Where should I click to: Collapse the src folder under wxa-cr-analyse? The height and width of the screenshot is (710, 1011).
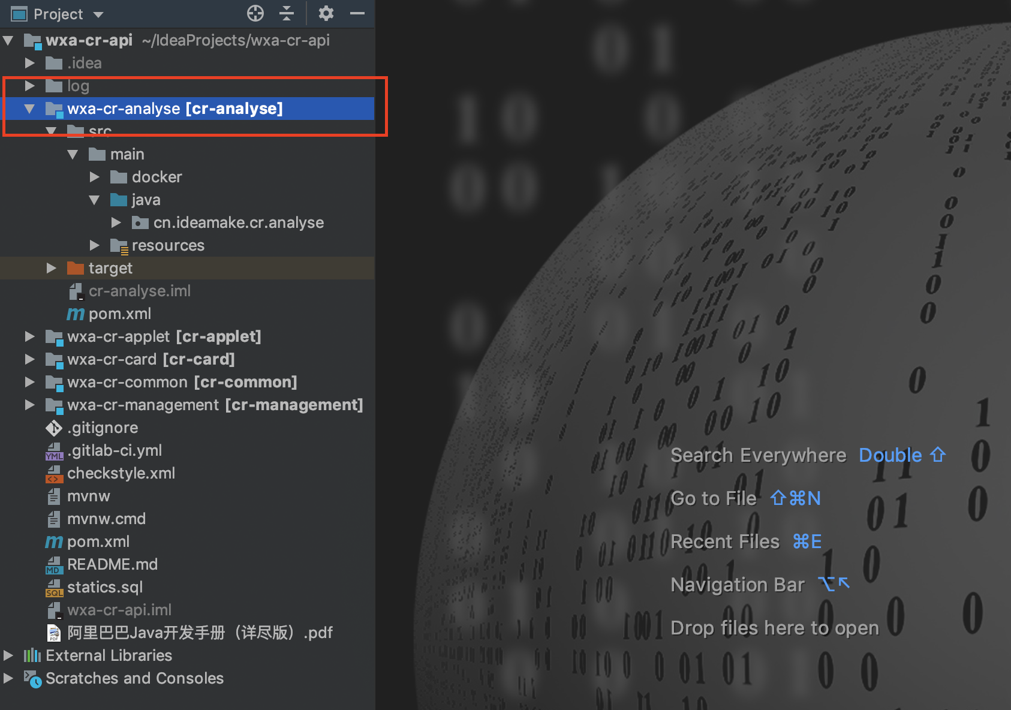pyautogui.click(x=52, y=131)
